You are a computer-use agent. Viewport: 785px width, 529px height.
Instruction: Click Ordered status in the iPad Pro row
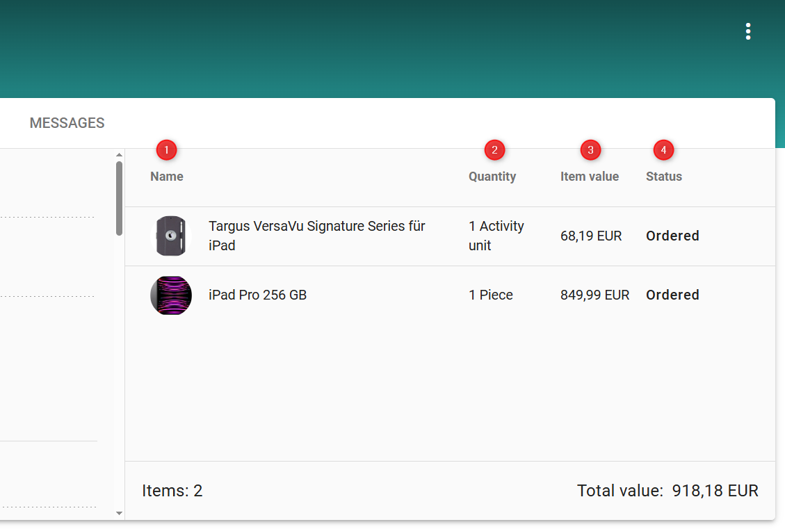pyautogui.click(x=672, y=295)
